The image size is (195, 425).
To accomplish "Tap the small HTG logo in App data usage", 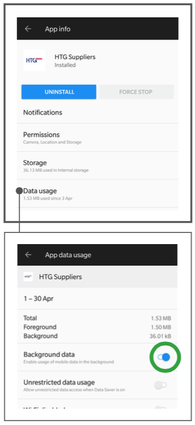I will [x=28, y=277].
